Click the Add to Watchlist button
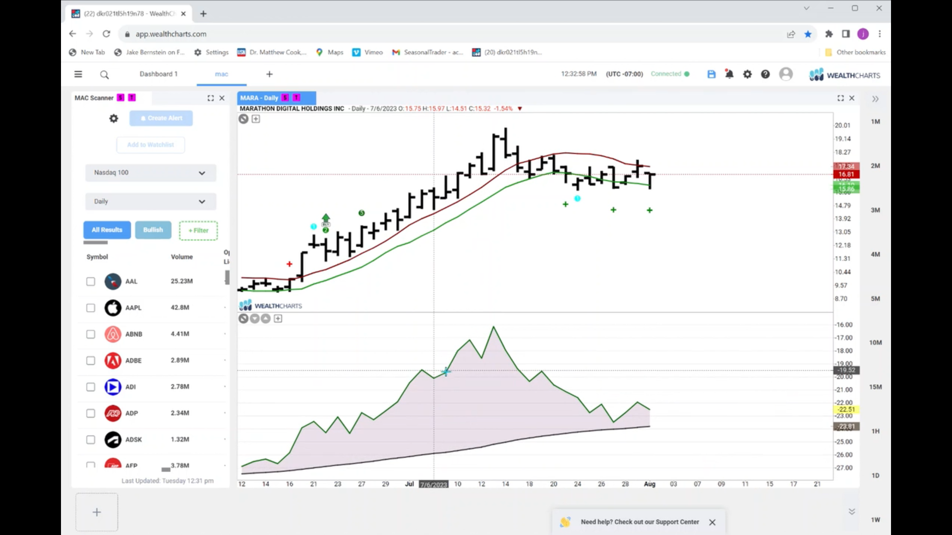Image resolution: width=952 pixels, height=535 pixels. (150, 145)
